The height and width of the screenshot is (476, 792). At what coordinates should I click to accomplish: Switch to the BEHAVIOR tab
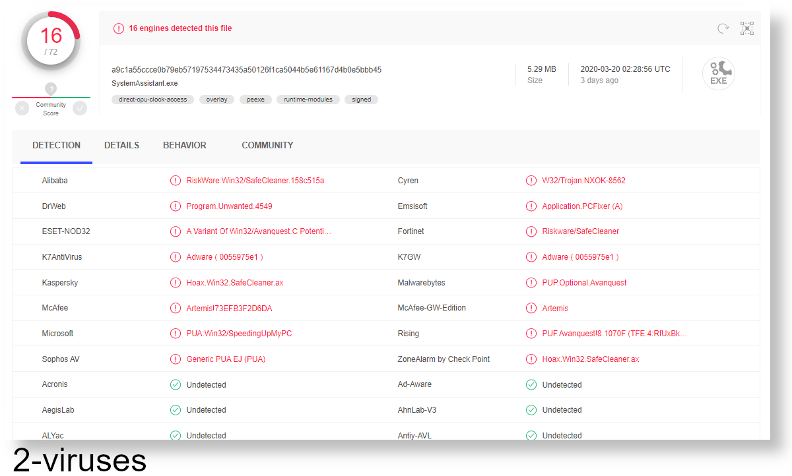[185, 145]
